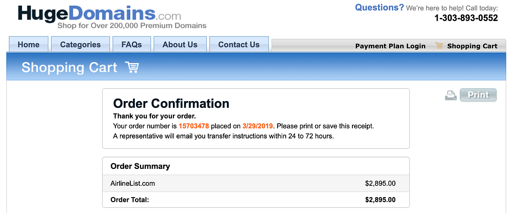The height and width of the screenshot is (213, 513).
Task: Click the order number 15703478
Action: coord(193,126)
